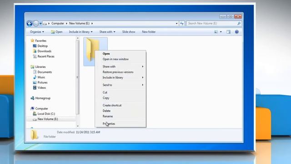Select Music library in navigation pane
This screenshot has height=164, width=291.
(41, 77)
